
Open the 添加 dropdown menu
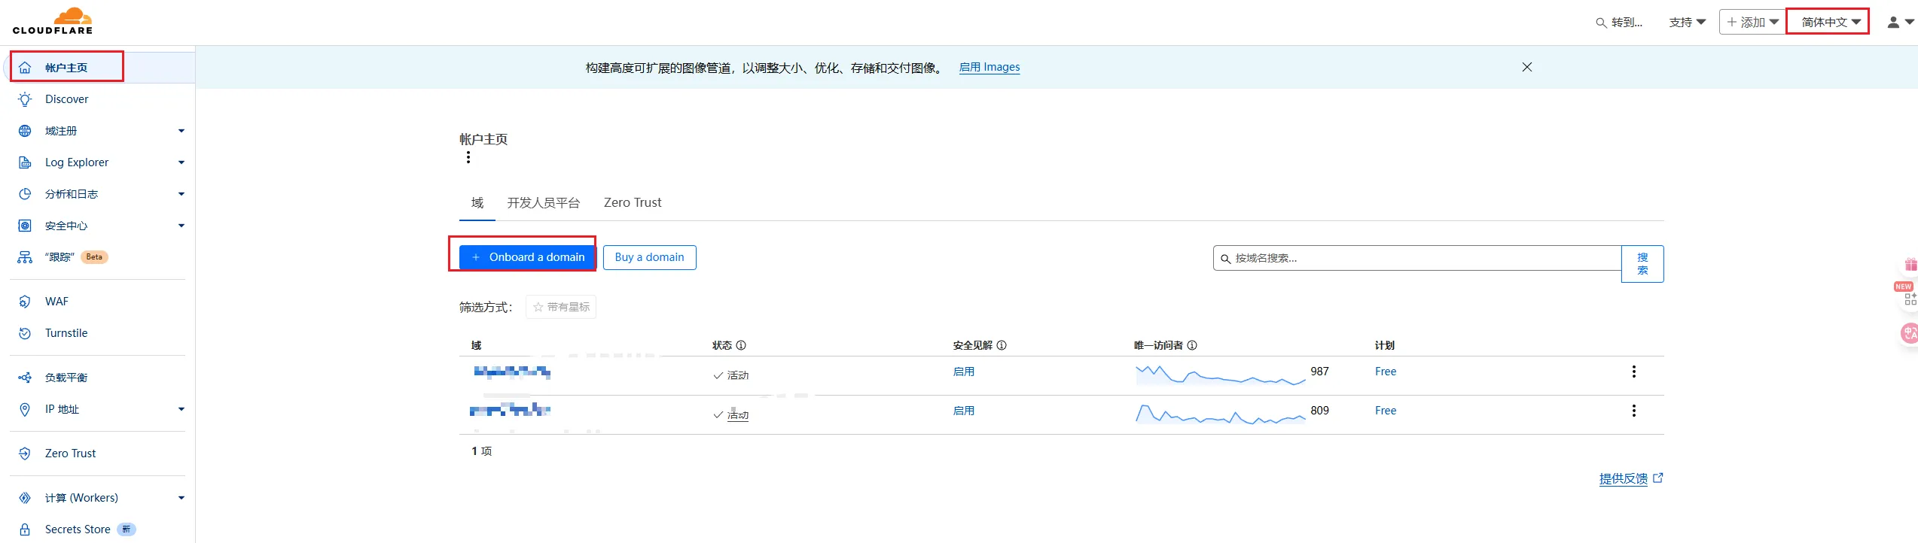(x=1752, y=22)
